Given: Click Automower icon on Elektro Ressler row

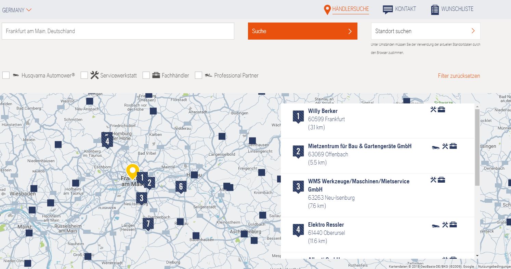Looking at the screenshot, I should [x=436, y=225].
